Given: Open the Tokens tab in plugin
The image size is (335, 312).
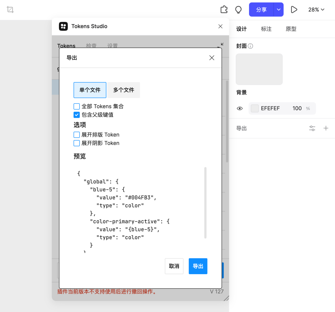Looking at the screenshot, I should coord(66,45).
